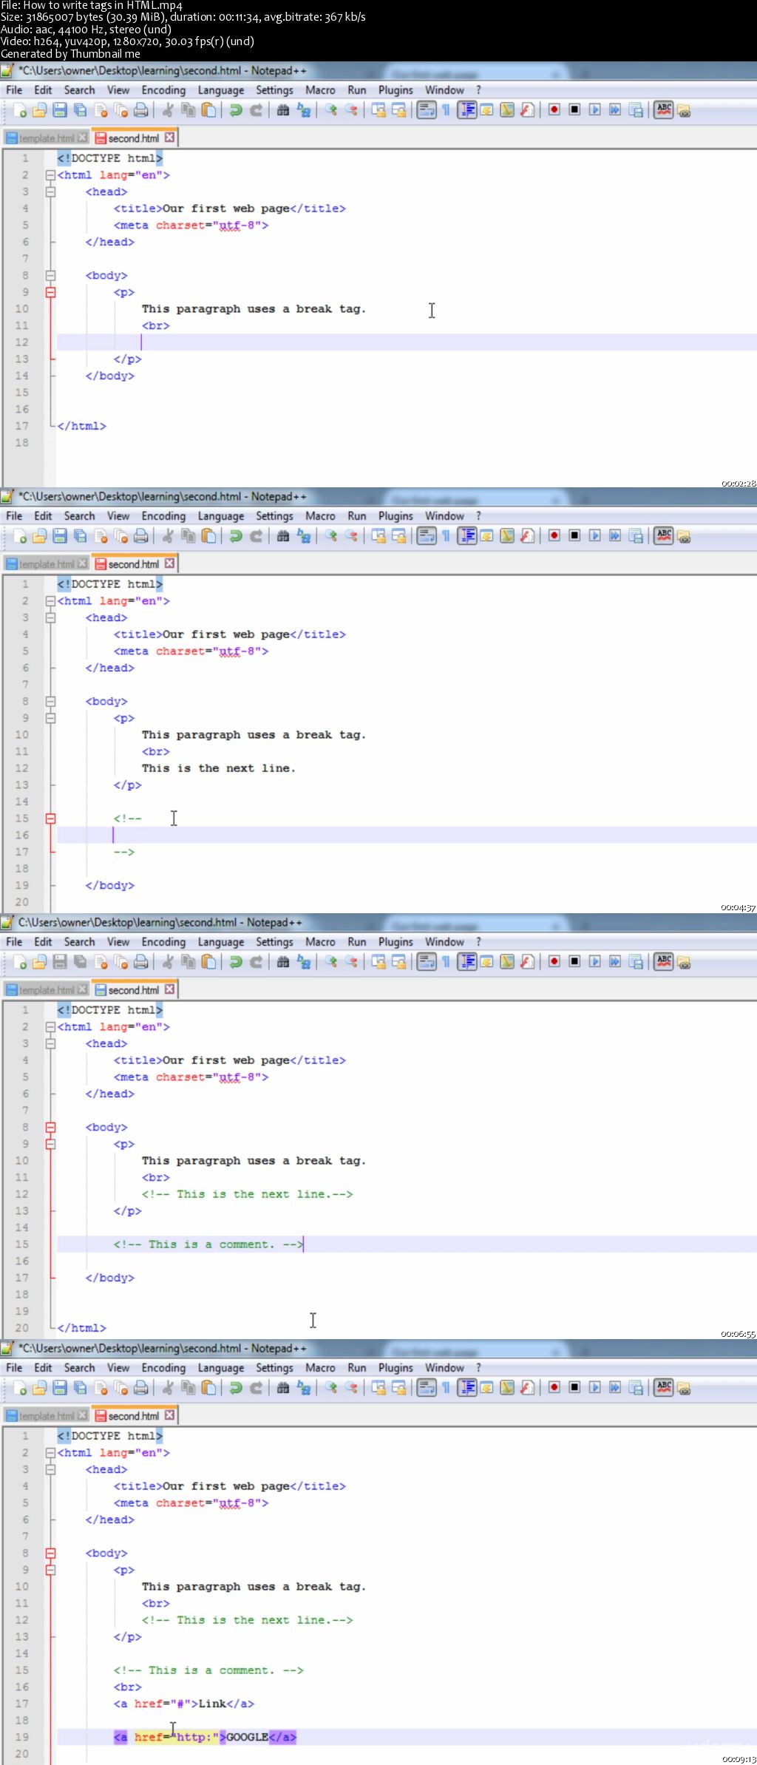Screen dimensions: 757x1765
Task: Close second.html tab in 00:02:28 frame
Action: tap(170, 138)
